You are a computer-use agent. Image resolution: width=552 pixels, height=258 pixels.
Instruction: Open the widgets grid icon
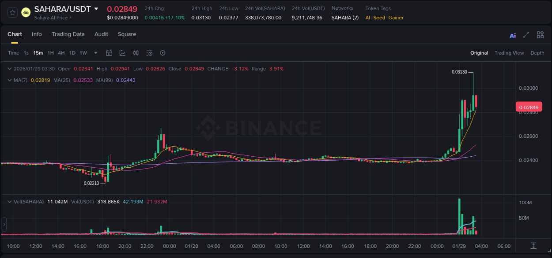coord(540,35)
